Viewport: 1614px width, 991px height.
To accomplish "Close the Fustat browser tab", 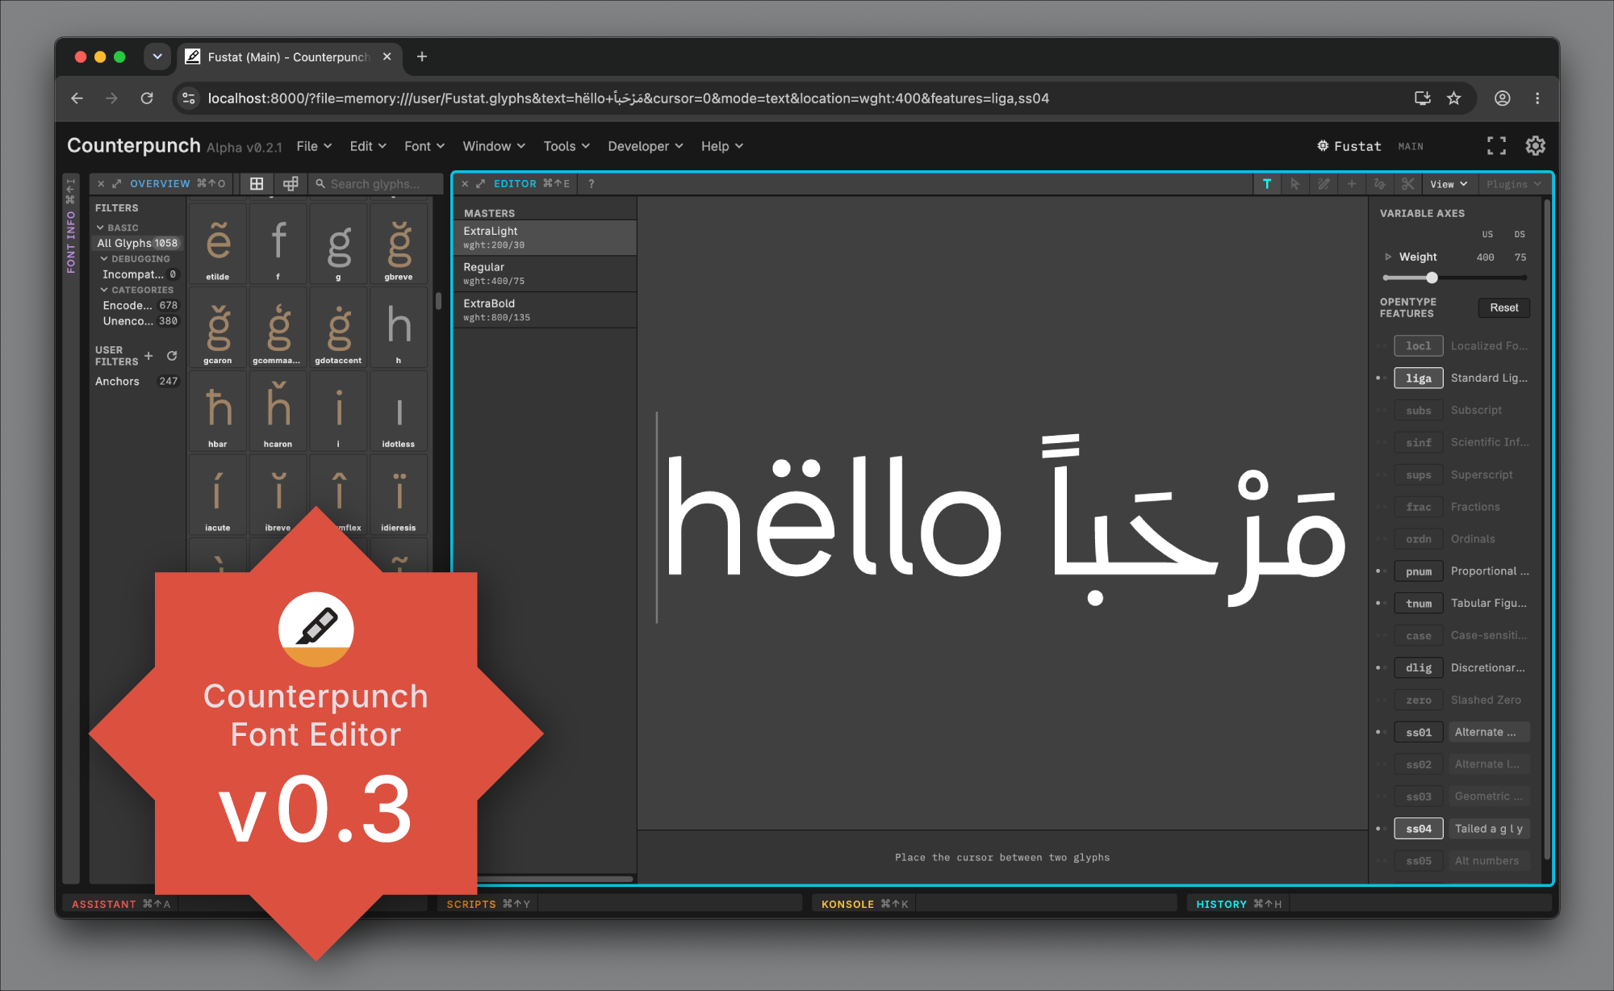I will tap(387, 56).
